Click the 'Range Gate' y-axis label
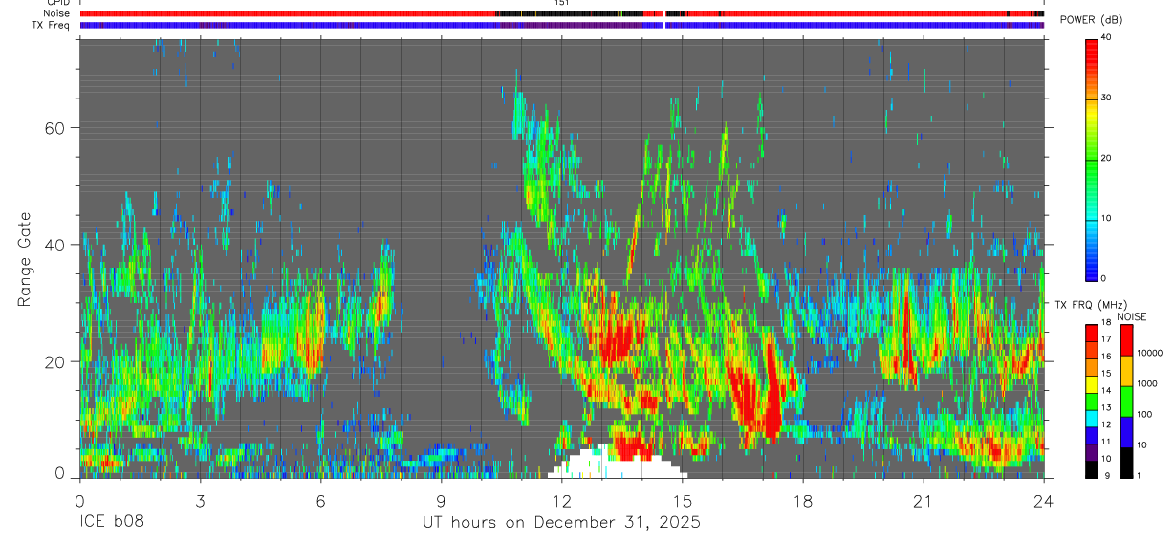 tap(24, 260)
